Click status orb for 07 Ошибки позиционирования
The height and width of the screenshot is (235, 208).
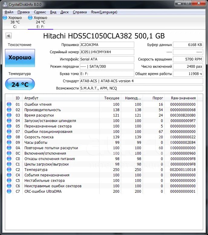(x=9, y=131)
